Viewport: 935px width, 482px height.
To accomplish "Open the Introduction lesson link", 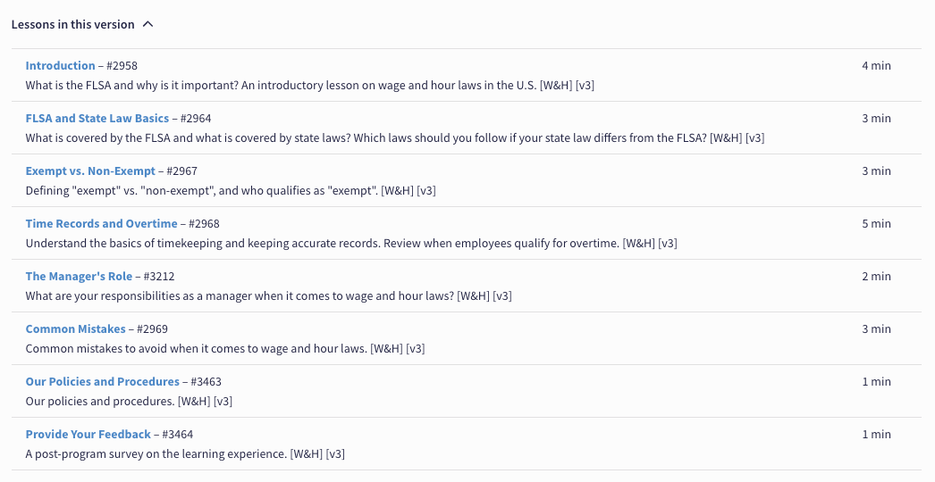I will [x=60, y=66].
